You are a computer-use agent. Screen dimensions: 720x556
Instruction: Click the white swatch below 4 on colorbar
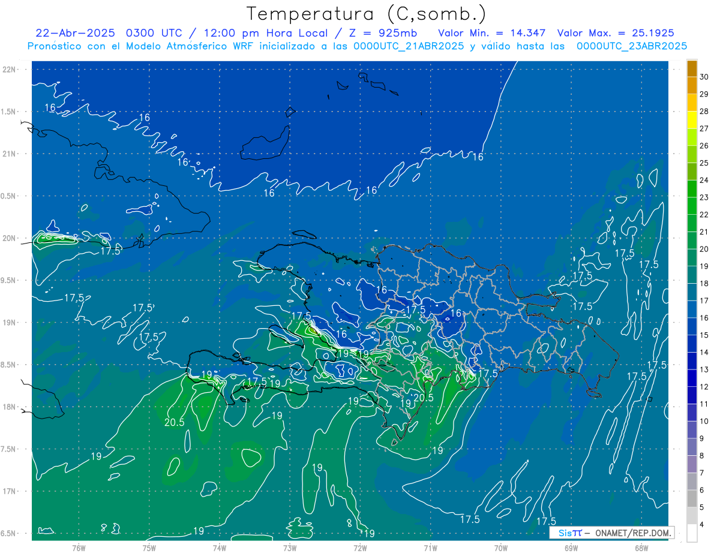click(x=692, y=533)
